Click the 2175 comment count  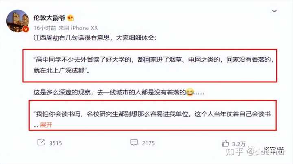149,143
